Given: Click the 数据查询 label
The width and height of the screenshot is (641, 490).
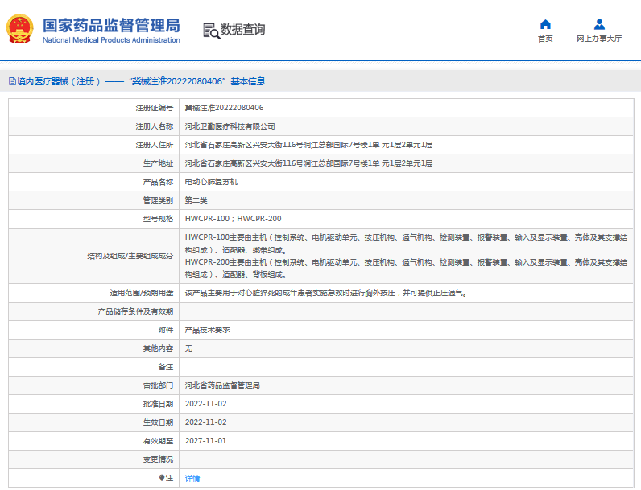Looking at the screenshot, I should [243, 30].
